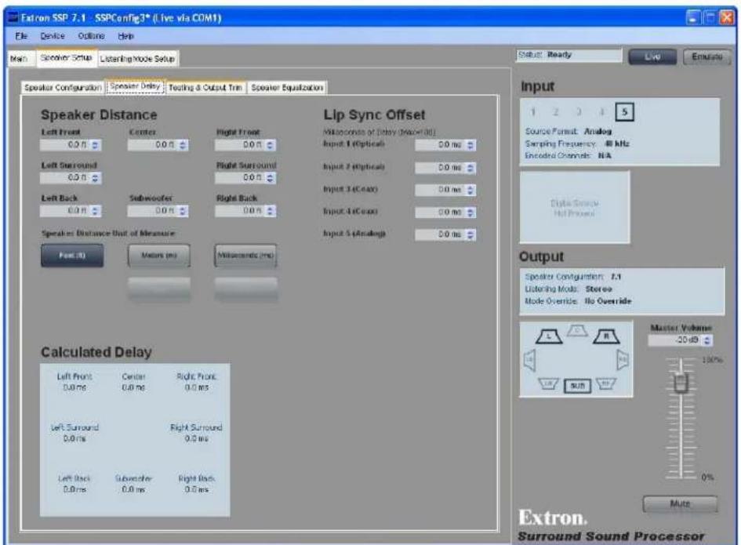741x545 pixels.
Task: Open the Help menu
Action: click(125, 36)
